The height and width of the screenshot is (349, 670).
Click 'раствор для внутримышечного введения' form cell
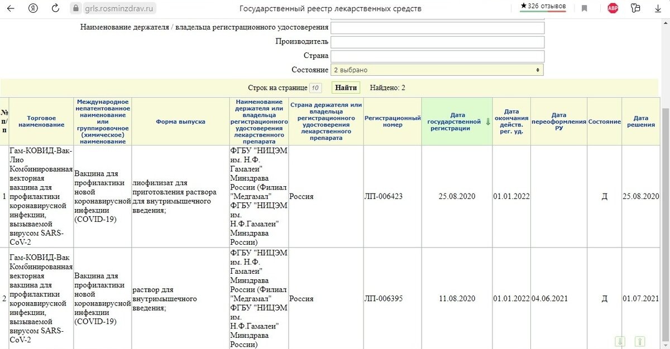180,299
